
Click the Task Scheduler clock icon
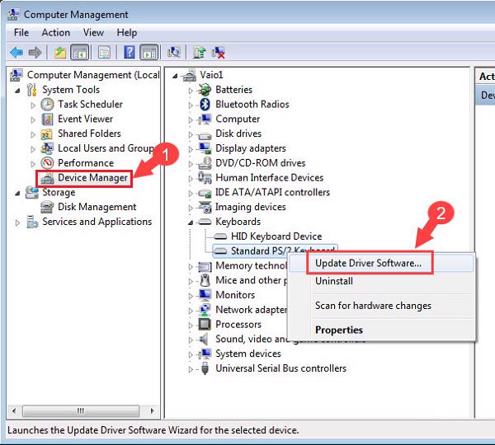click(47, 105)
